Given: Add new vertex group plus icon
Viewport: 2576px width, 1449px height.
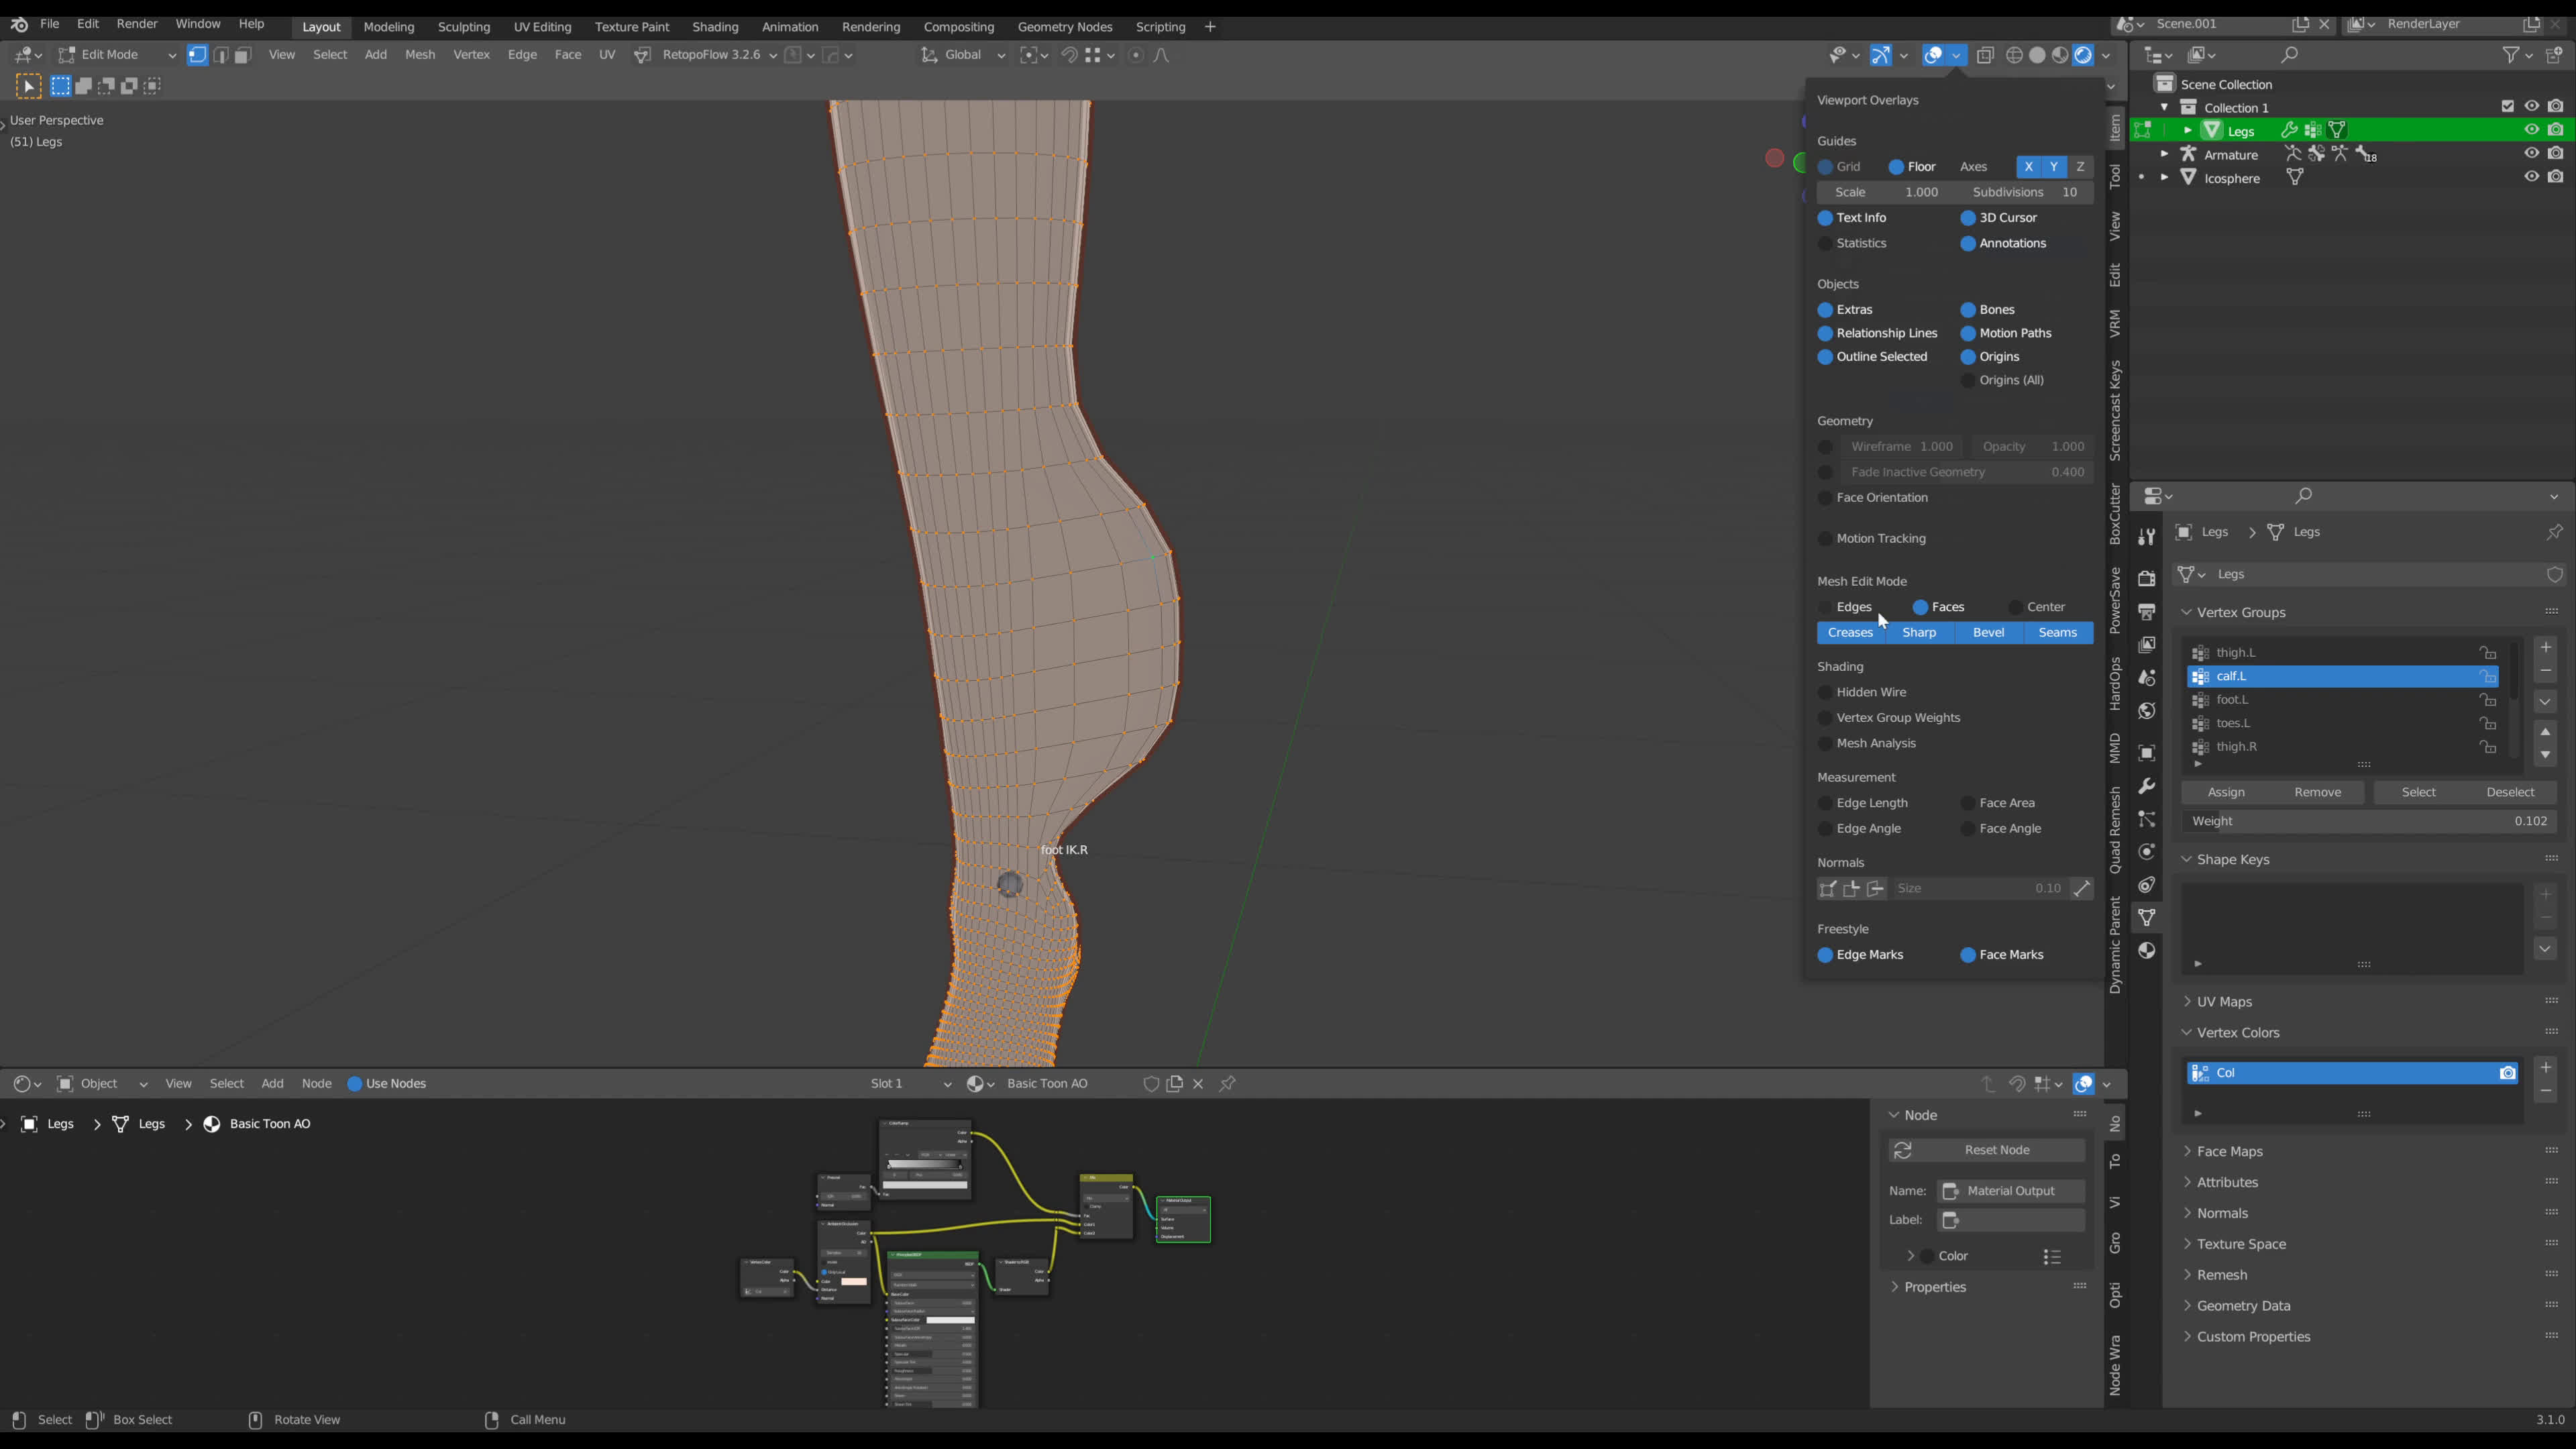Looking at the screenshot, I should [x=2545, y=648].
